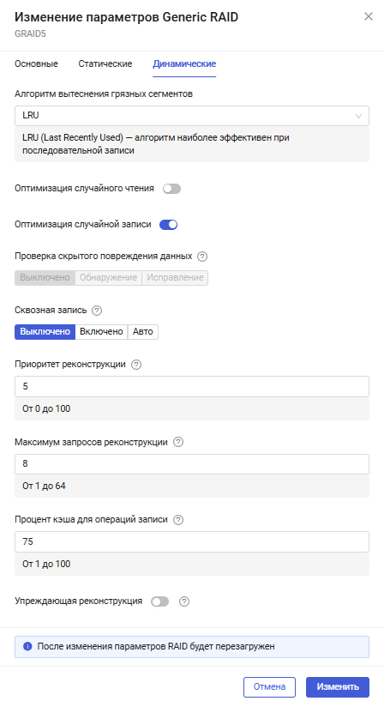The height and width of the screenshot is (707, 384).
Task: Click the Изменить button
Action: click(338, 686)
